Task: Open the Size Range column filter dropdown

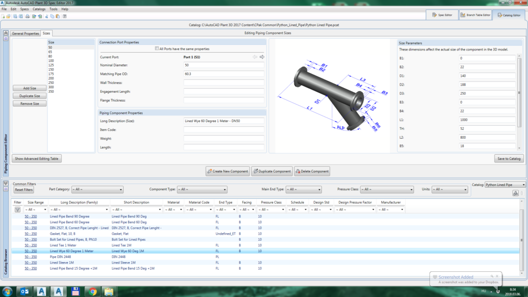Action: click(36, 209)
